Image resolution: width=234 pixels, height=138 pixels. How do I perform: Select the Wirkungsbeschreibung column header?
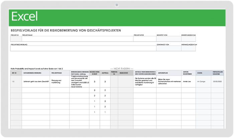pos(79,73)
